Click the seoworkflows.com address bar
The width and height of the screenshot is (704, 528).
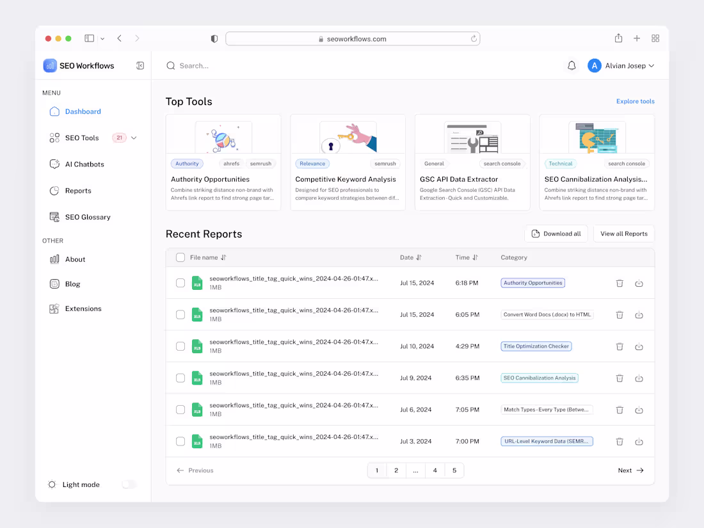(x=353, y=38)
